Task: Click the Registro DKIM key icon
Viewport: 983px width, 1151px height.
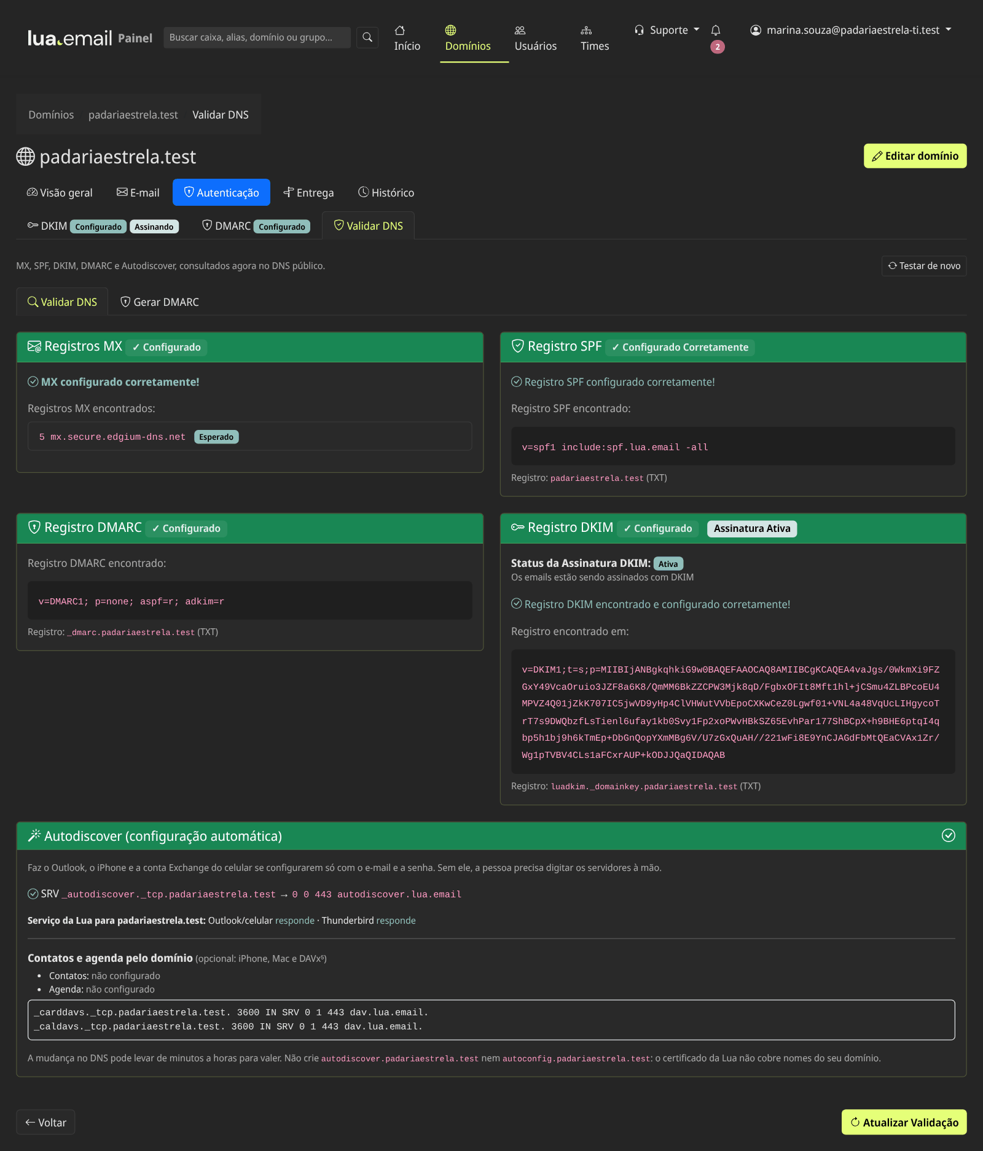Action: (518, 528)
